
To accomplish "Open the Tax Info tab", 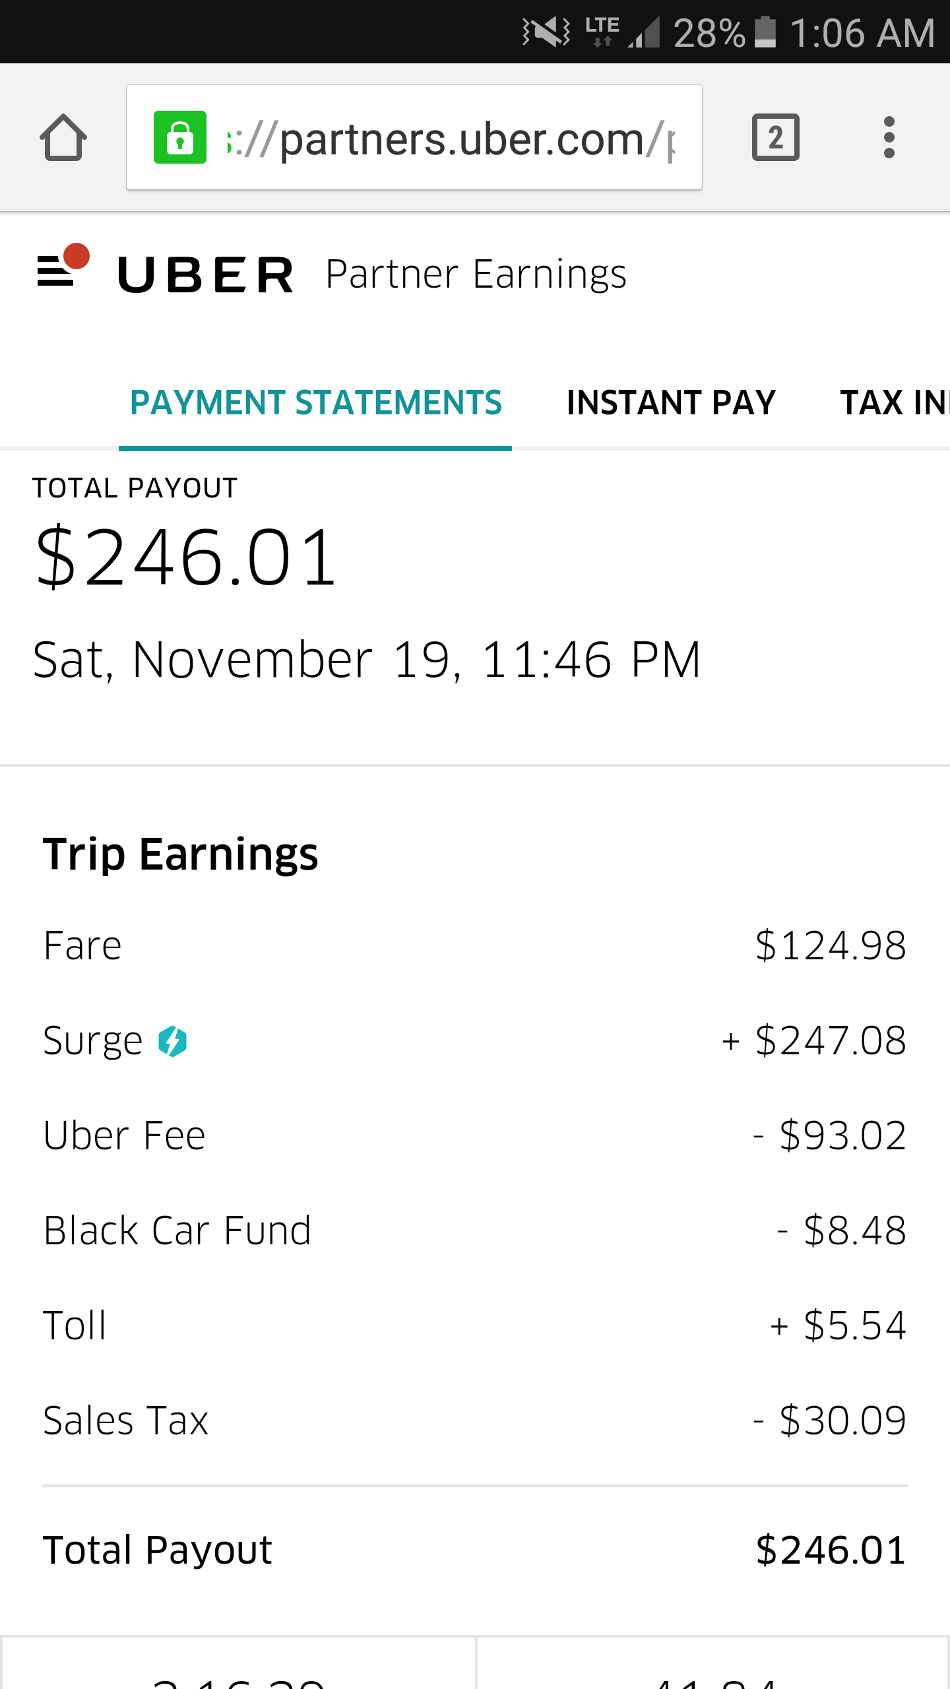I will [x=894, y=403].
